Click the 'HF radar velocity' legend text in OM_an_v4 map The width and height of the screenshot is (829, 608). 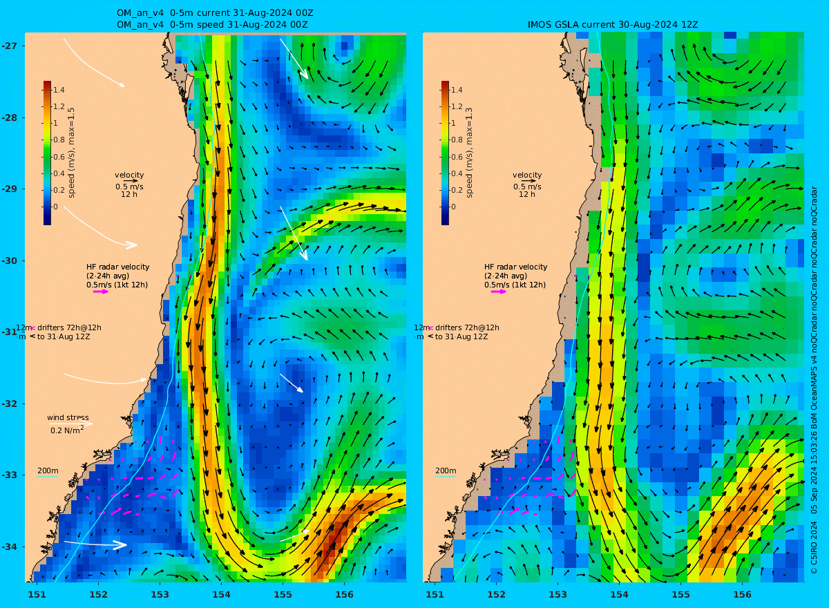click(x=117, y=267)
